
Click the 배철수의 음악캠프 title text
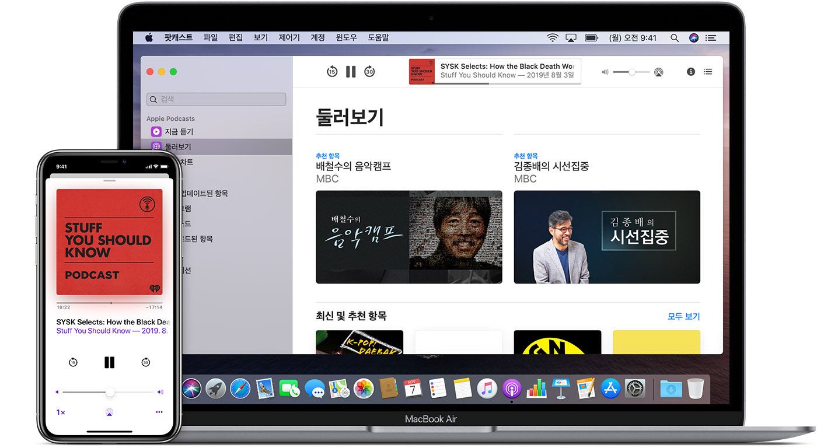pyautogui.click(x=353, y=166)
